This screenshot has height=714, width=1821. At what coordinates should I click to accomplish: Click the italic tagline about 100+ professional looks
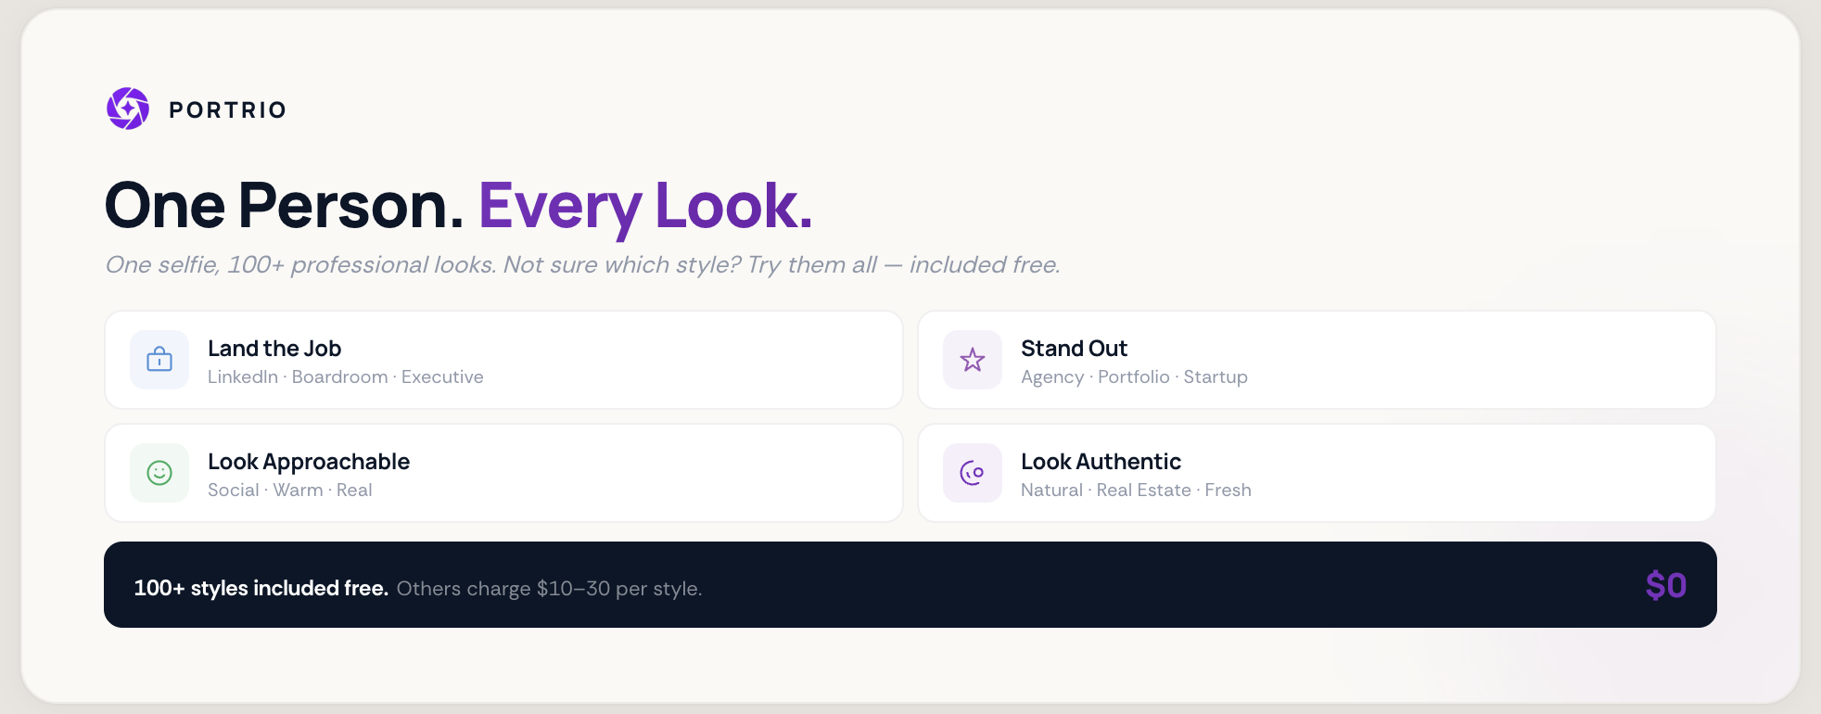click(x=582, y=264)
